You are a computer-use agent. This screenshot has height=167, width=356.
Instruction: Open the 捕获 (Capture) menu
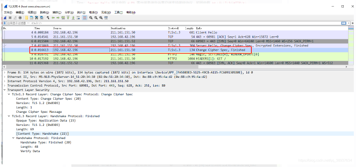point(57,13)
